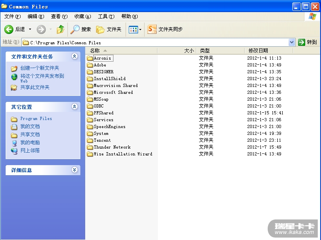The width and height of the screenshot is (321, 240).
Task: Expand the address bar dropdown arrow
Action: 292,42
